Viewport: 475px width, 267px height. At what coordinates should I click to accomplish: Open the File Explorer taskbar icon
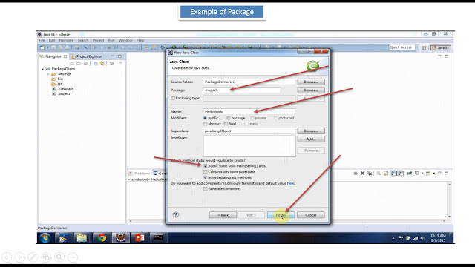[82, 238]
